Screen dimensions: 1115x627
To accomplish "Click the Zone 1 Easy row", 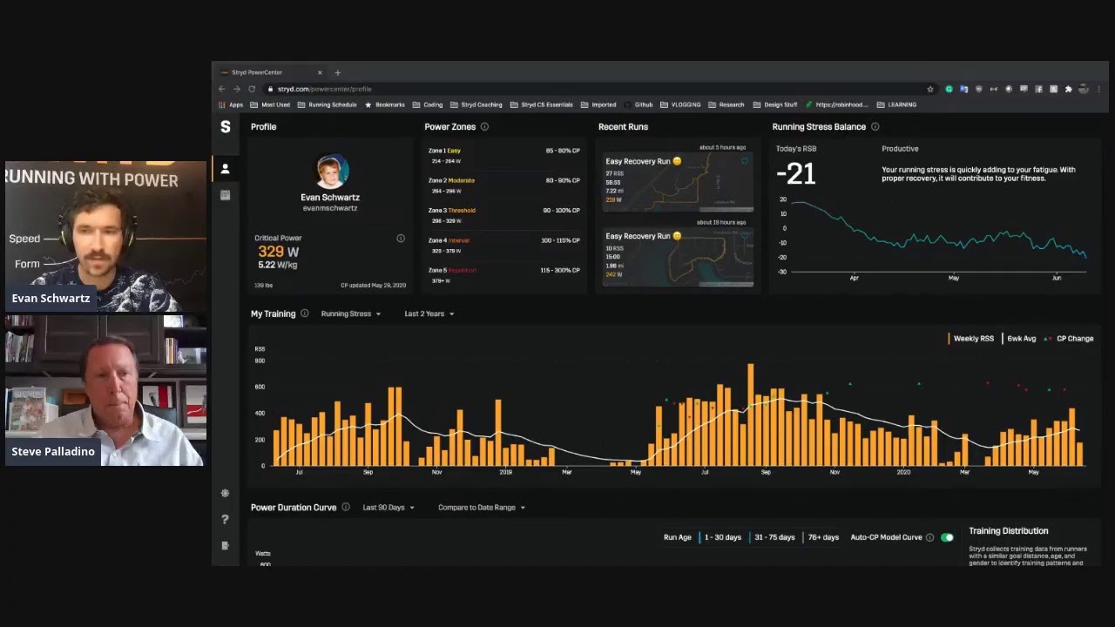I will pyautogui.click(x=503, y=155).
